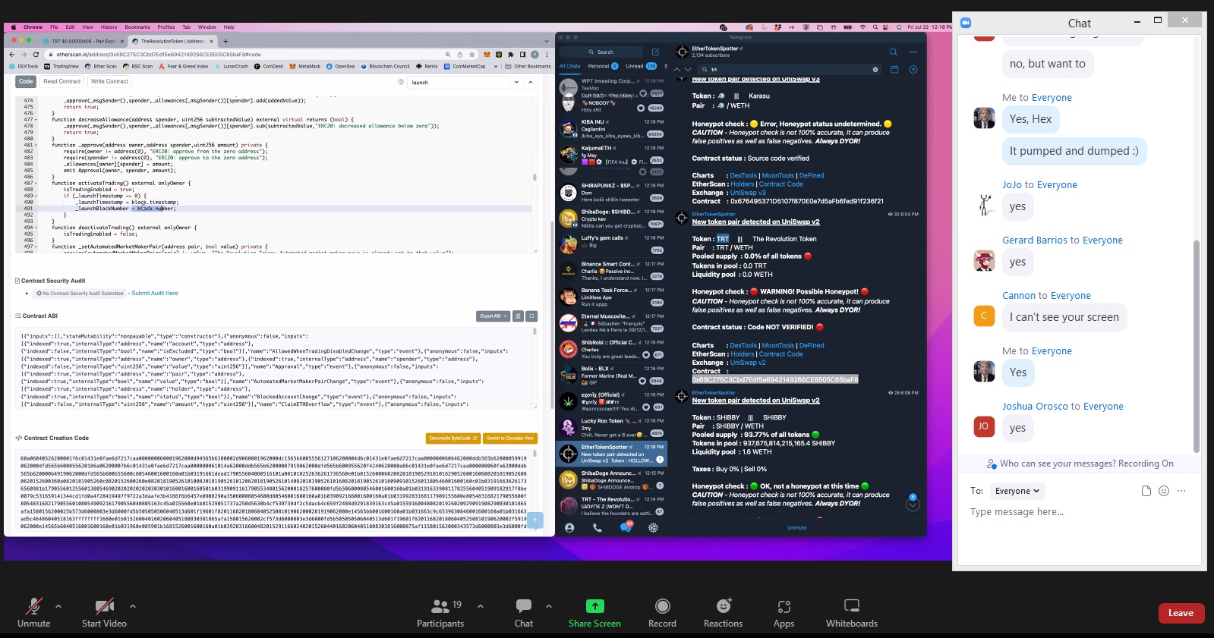Image resolution: width=1214 pixels, height=638 pixels.
Task: Open a new Chrome tab
Action: [x=225, y=42]
